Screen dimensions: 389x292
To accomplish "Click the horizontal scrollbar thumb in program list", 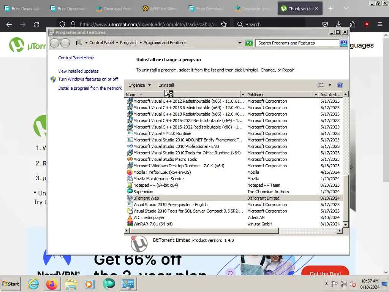I will point(204,231).
